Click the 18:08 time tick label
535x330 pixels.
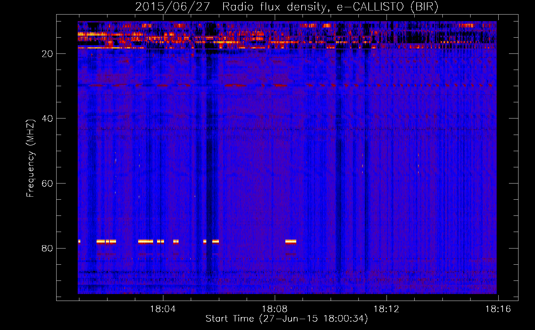point(275,309)
